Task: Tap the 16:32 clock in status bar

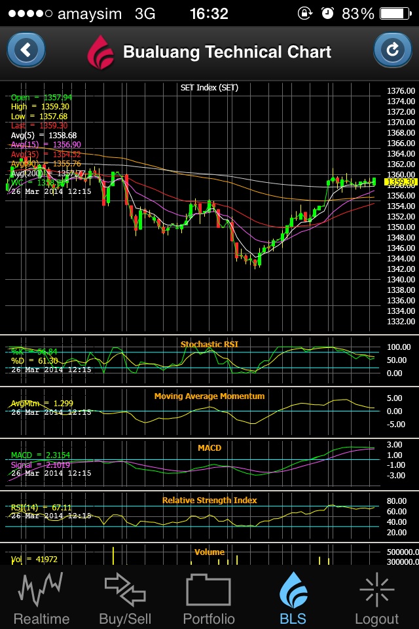Action: pos(209,14)
